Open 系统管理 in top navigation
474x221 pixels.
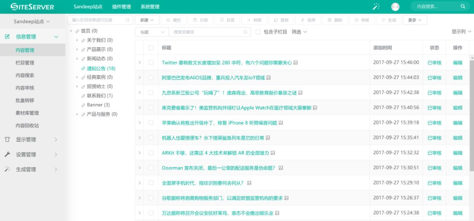[x=150, y=7]
